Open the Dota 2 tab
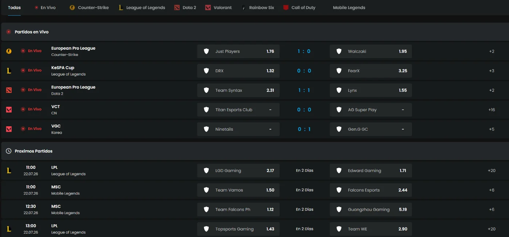Screen dimensions: 509x237 (185, 8)
